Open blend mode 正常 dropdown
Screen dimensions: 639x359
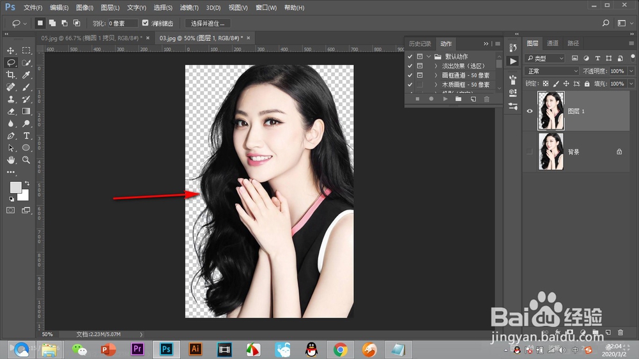pyautogui.click(x=552, y=71)
